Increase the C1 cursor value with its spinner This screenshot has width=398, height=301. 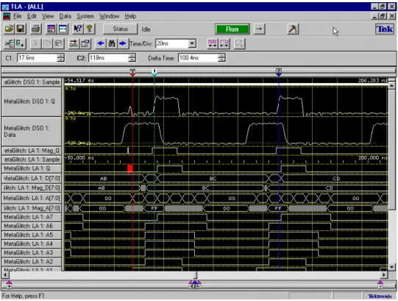pos(60,56)
